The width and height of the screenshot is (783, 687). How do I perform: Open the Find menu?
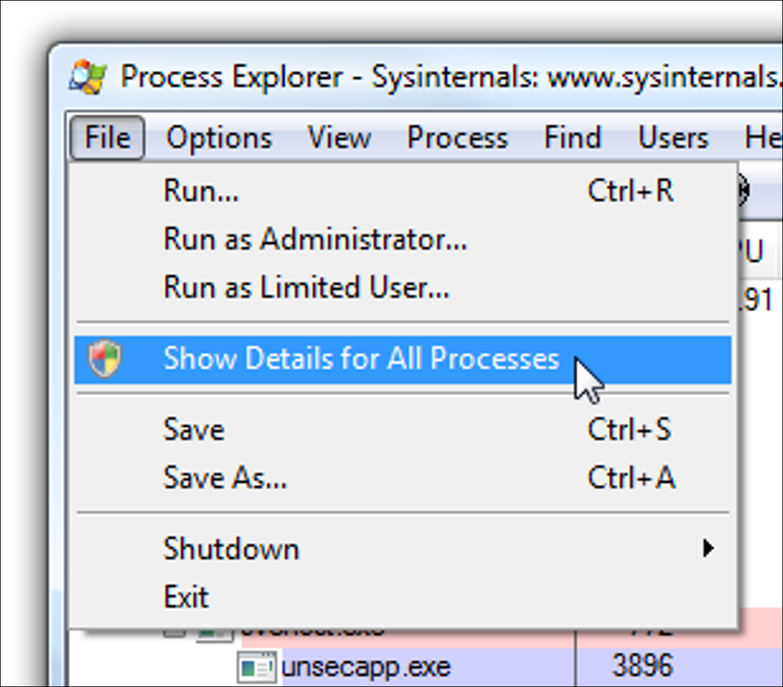coord(572,138)
